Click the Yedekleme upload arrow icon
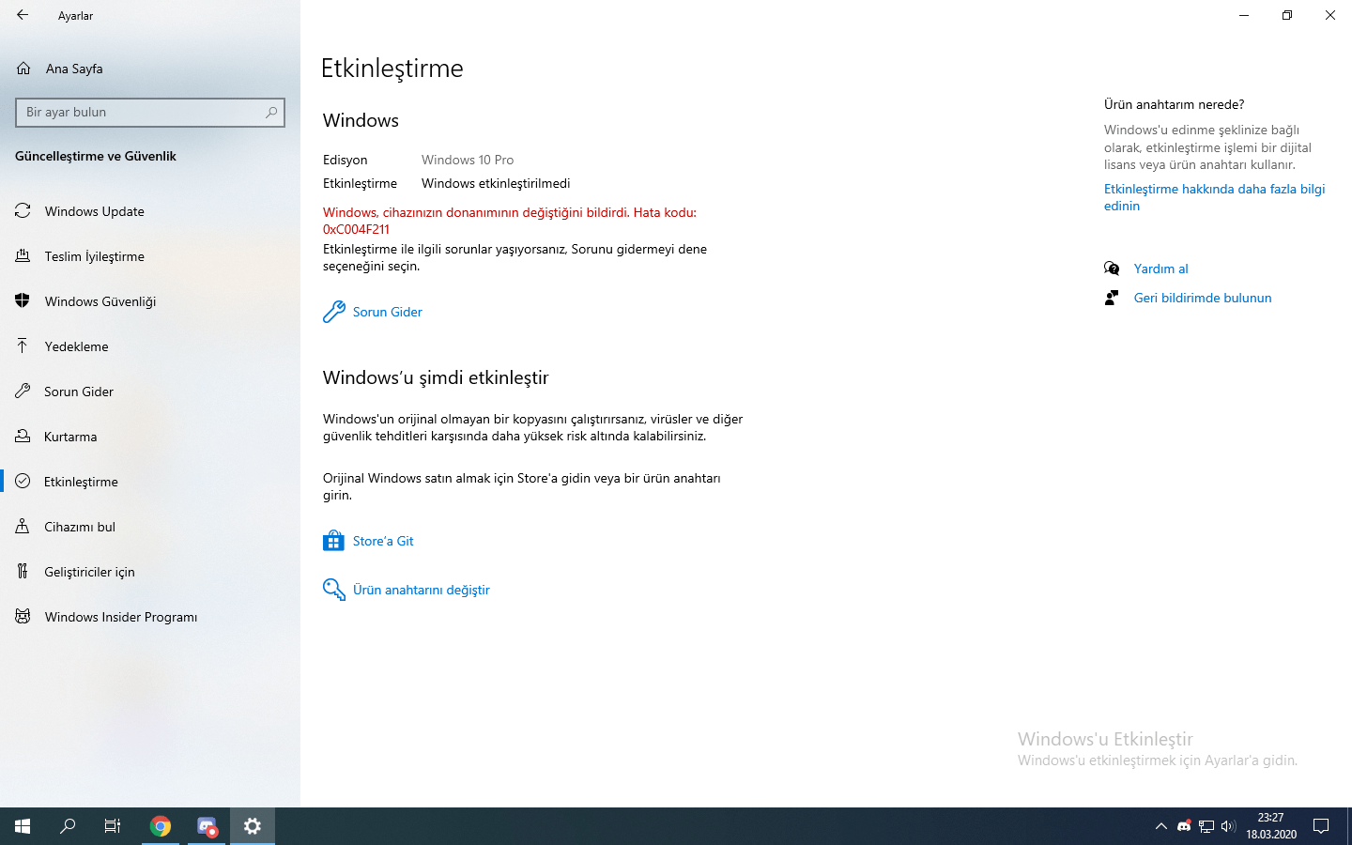The image size is (1352, 845). click(23, 346)
